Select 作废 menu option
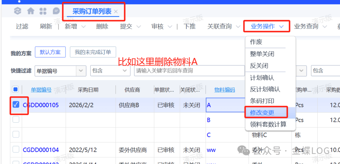Screen dimensions: 340x164 coord(256,42)
